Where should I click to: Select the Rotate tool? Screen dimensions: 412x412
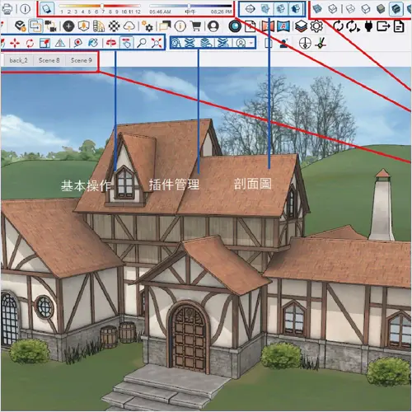30,43
